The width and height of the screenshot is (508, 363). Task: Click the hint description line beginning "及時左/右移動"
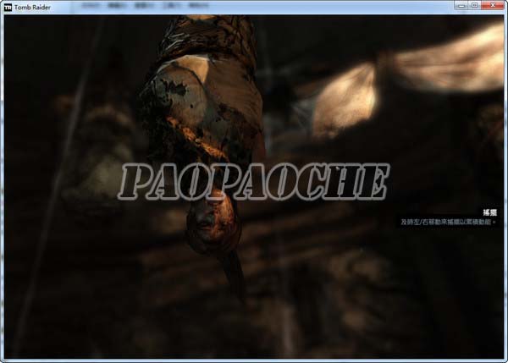[x=448, y=223]
